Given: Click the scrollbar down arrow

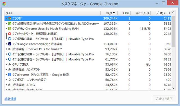Looking at the screenshot, I should 174,88.
